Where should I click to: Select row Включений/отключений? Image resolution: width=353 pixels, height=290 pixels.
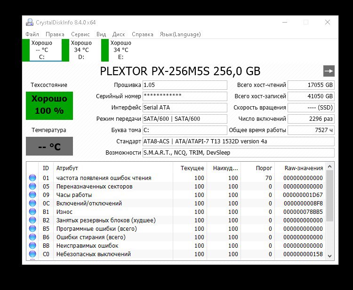(x=176, y=203)
